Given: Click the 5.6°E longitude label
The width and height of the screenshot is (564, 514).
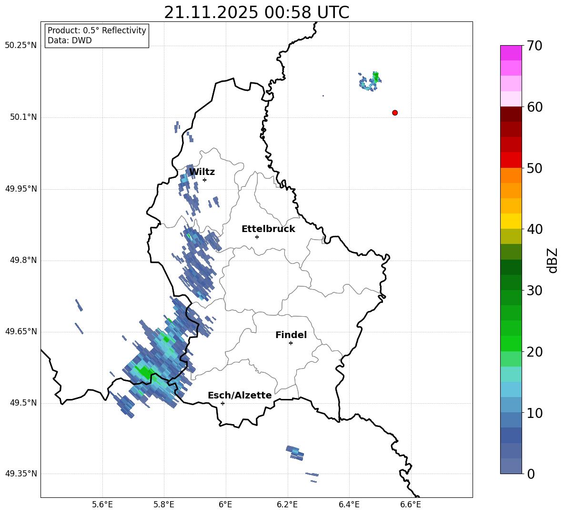Looking at the screenshot, I should [x=102, y=504].
